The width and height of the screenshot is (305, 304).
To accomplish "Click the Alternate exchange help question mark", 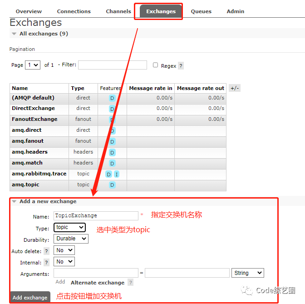I will pyautogui.click(x=131, y=282).
